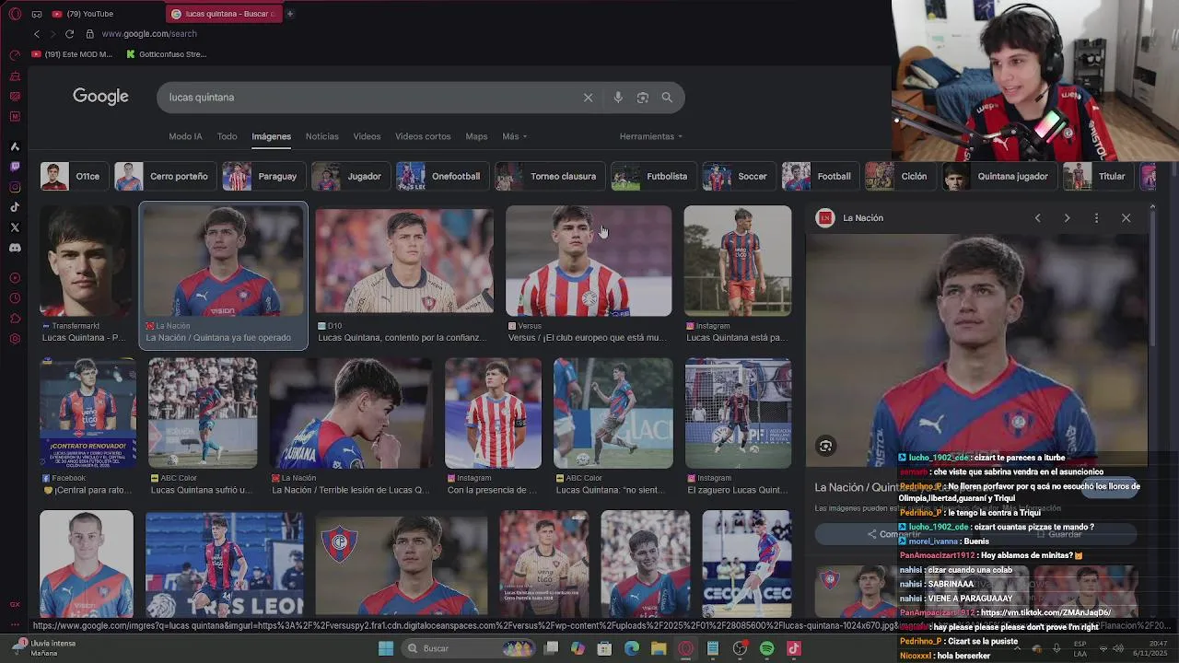Select the Todo results tab
Image resolution: width=1179 pixels, height=663 pixels.
(227, 136)
